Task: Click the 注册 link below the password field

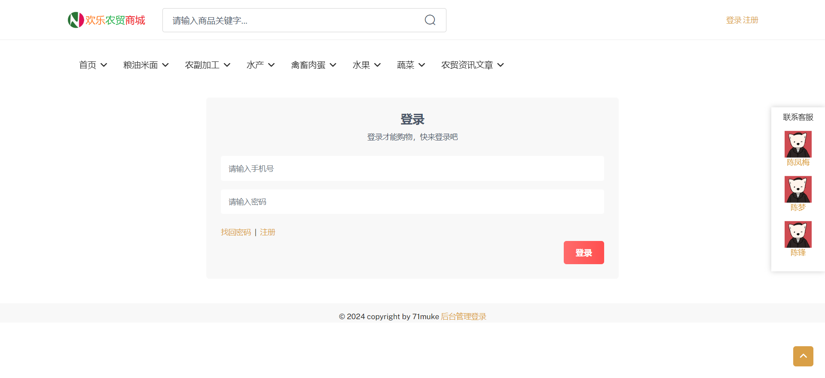Action: 267,232
